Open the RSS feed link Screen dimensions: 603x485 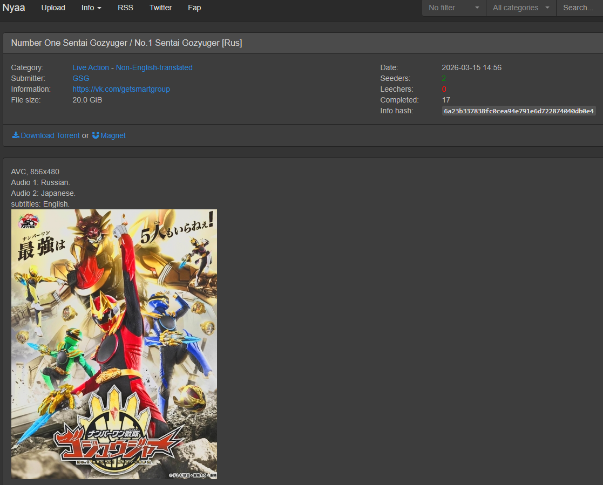tap(125, 8)
